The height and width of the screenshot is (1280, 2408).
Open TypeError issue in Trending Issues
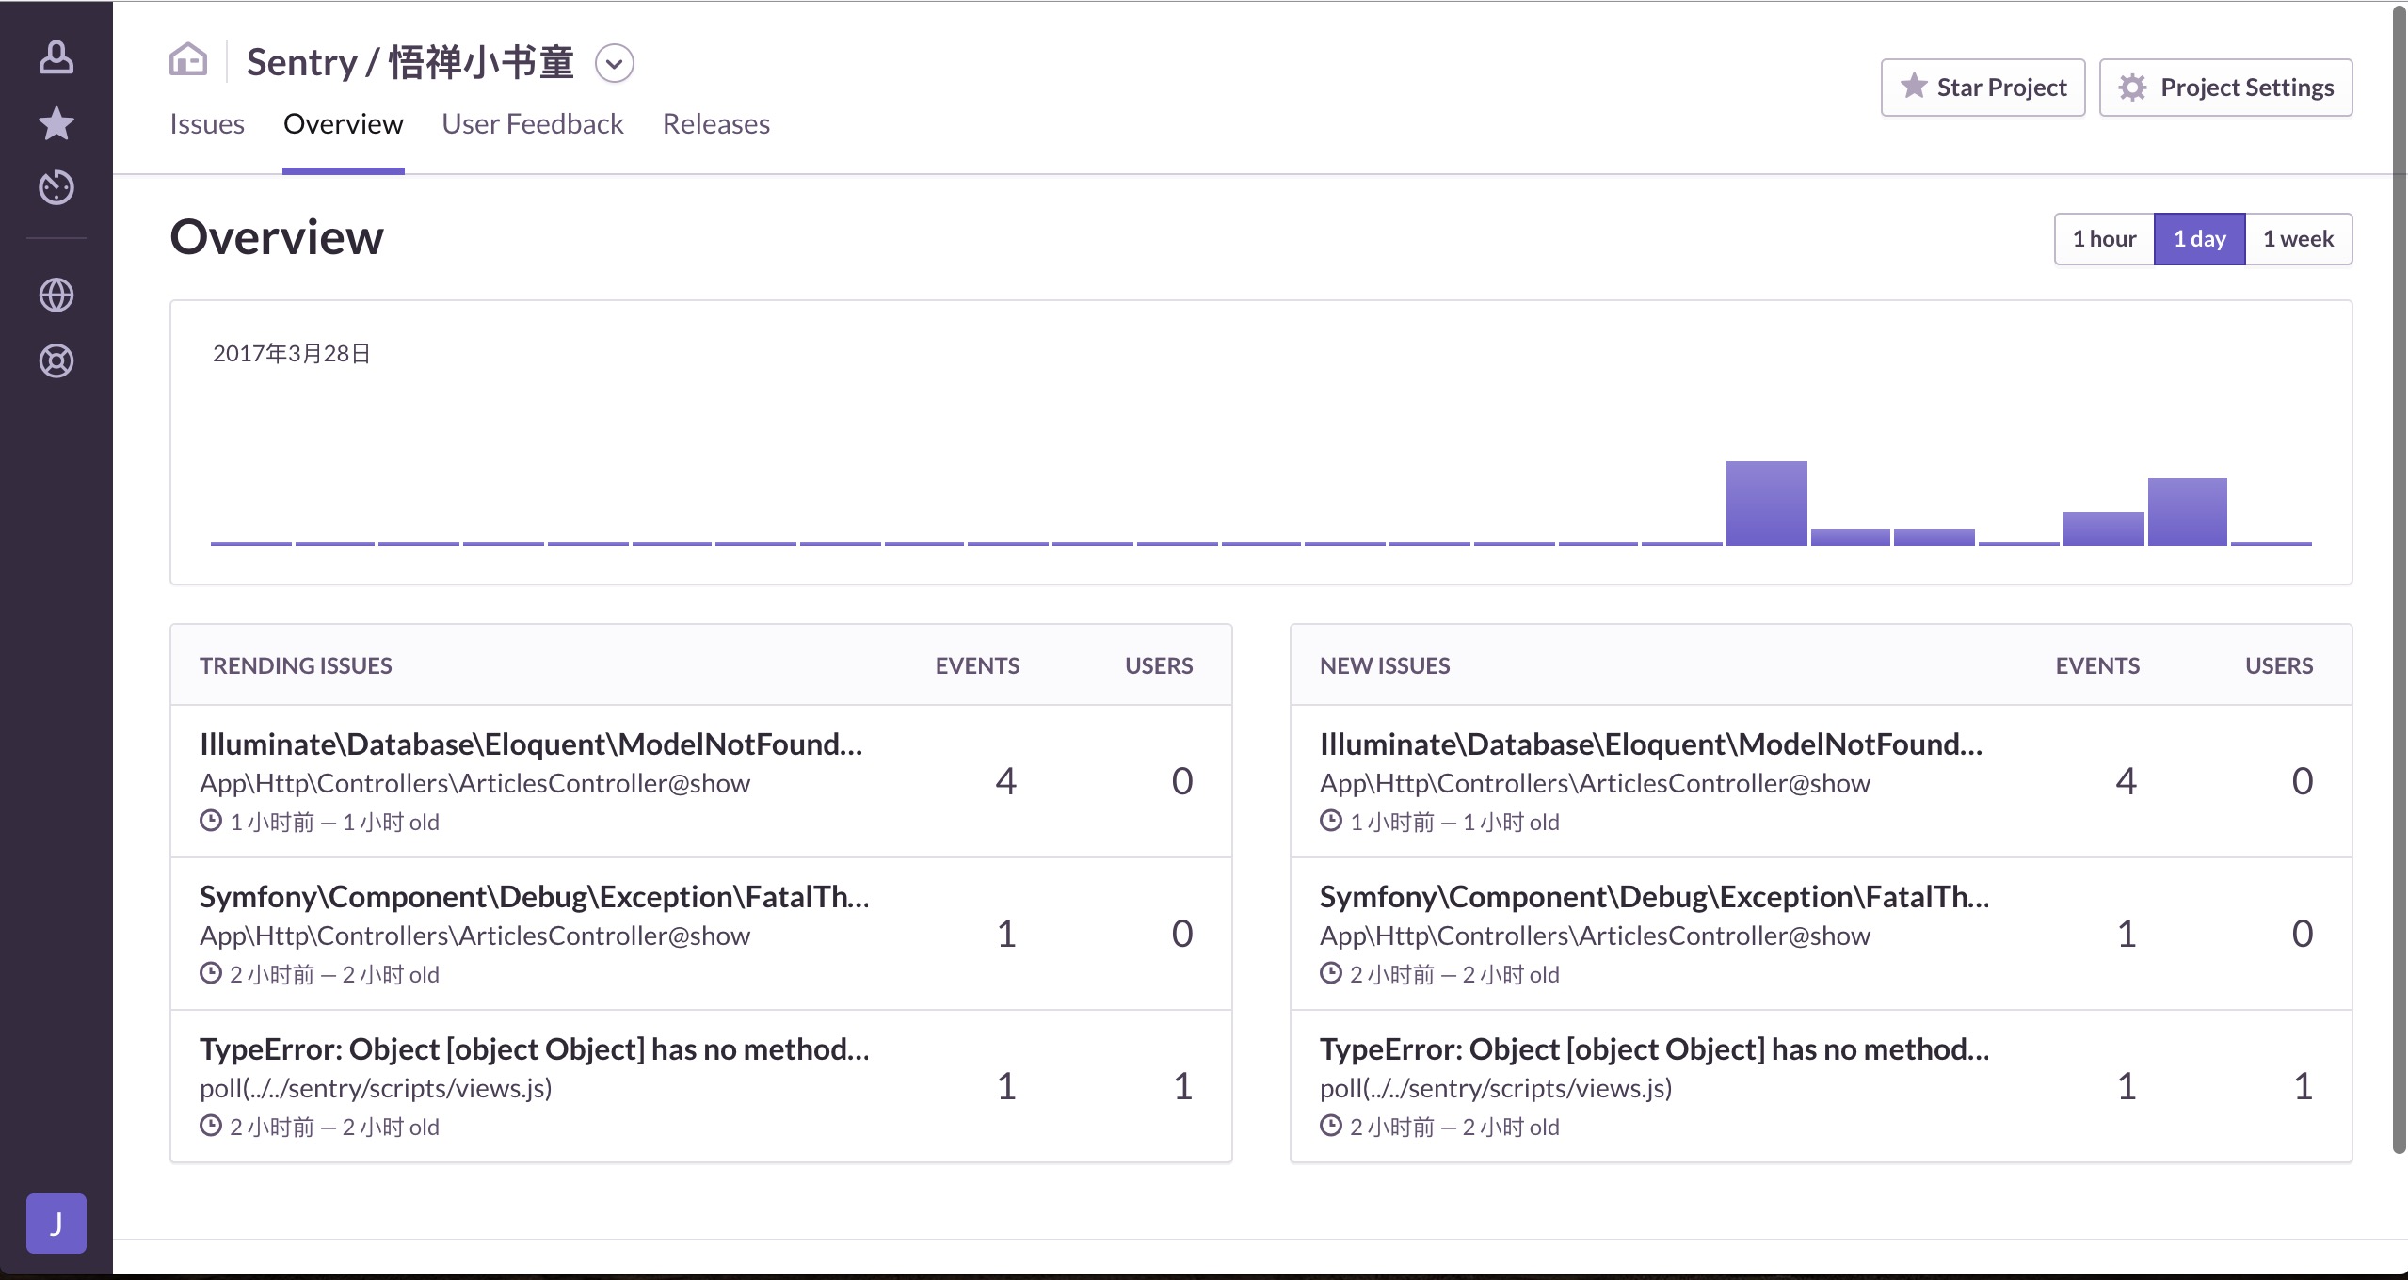pos(534,1048)
